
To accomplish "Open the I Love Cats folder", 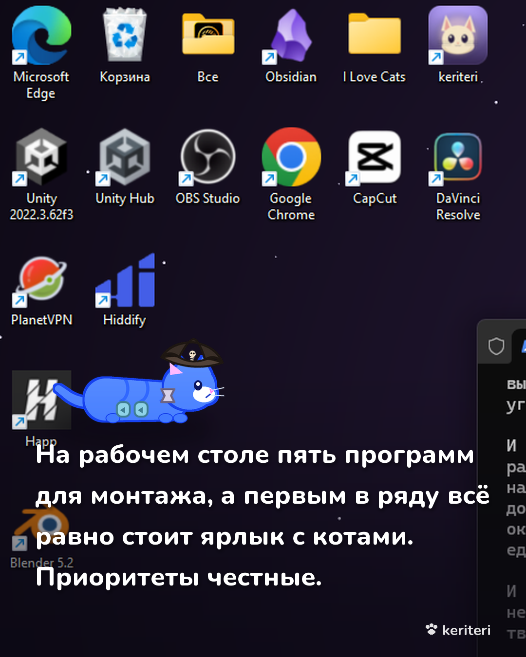I will pyautogui.click(x=375, y=34).
